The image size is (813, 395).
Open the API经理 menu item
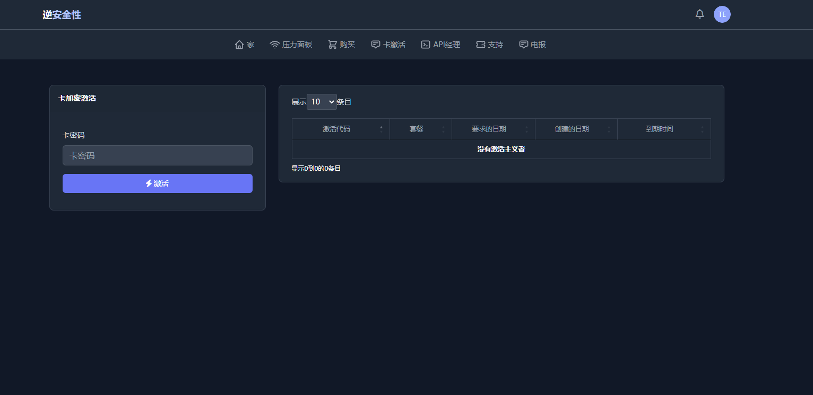pyautogui.click(x=440, y=45)
